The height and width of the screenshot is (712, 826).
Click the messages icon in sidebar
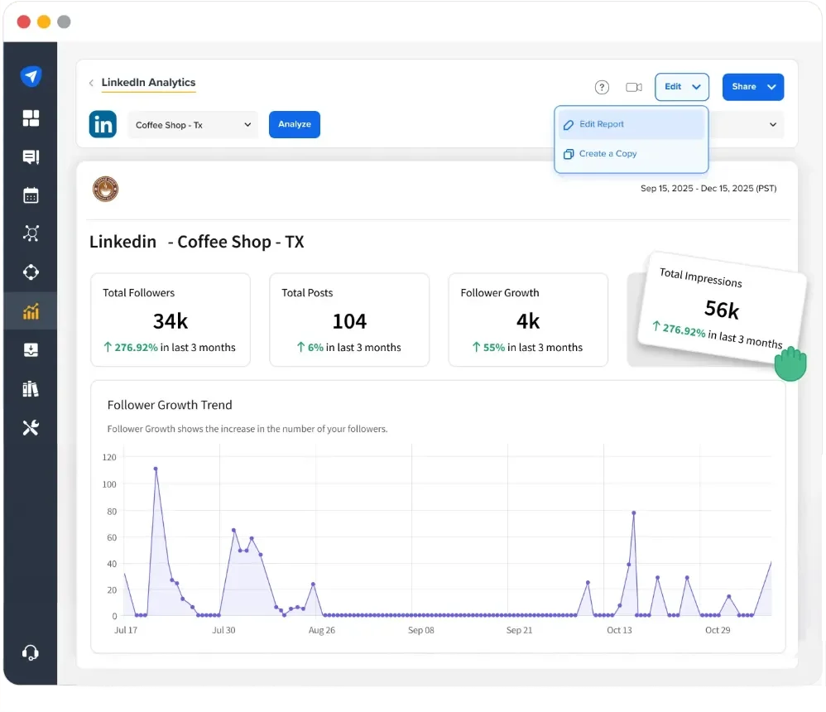tap(31, 157)
